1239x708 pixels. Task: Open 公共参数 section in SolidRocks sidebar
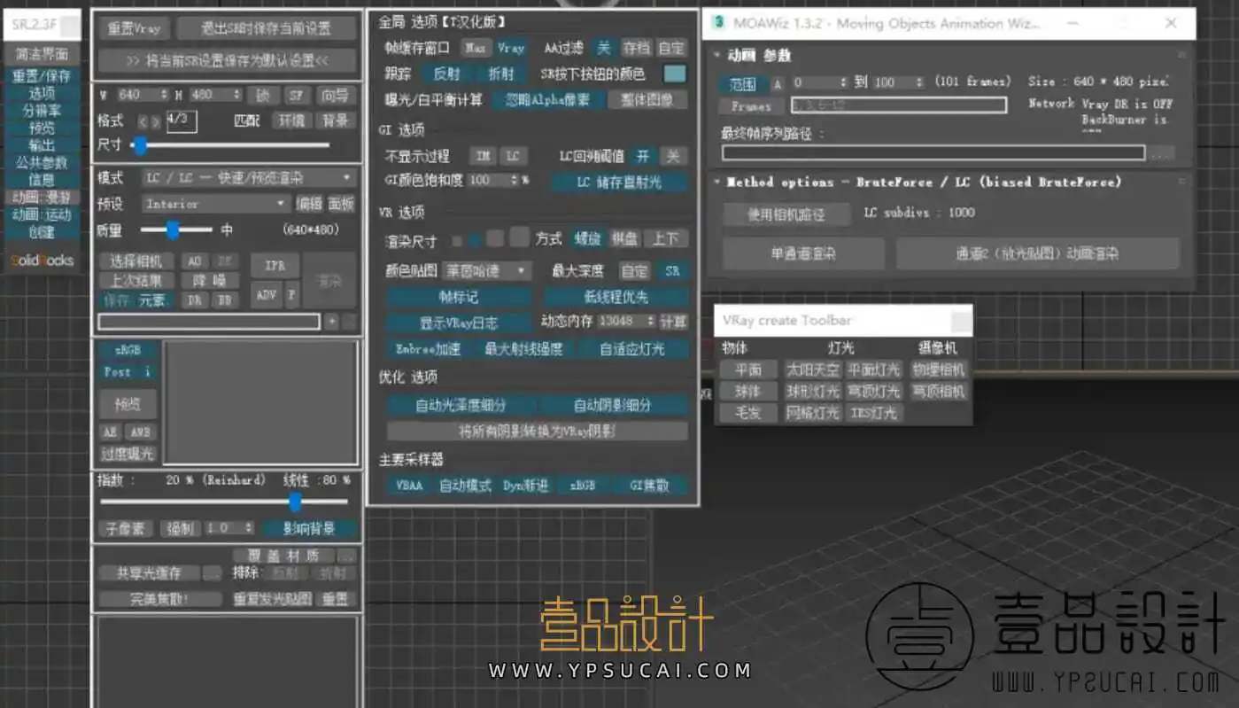42,162
